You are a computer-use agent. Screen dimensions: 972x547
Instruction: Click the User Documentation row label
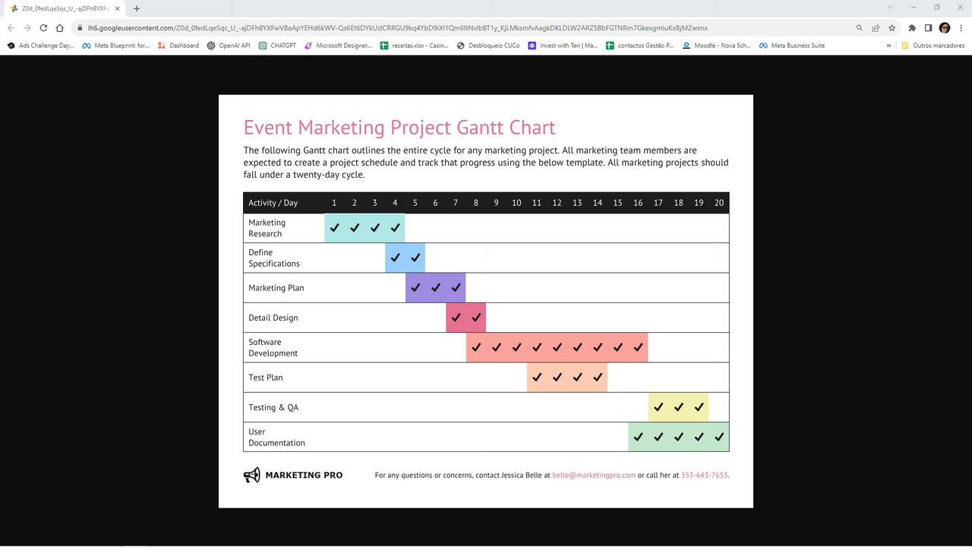276,437
